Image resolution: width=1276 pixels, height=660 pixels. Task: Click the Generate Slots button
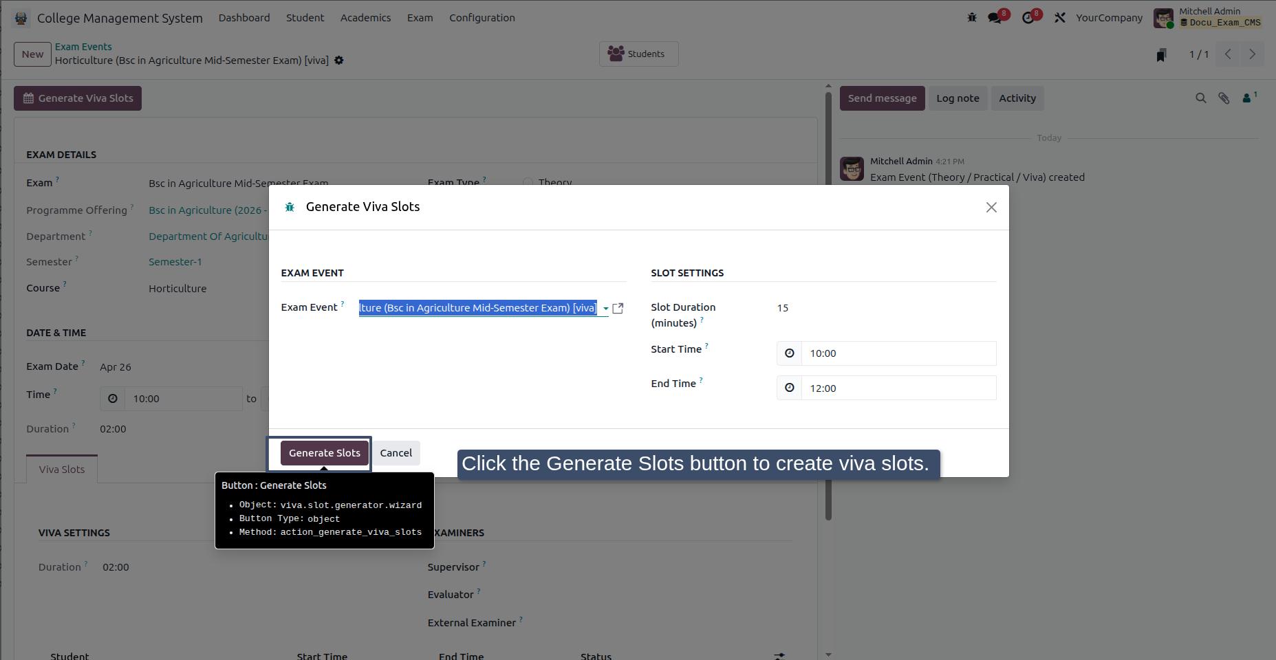click(x=325, y=453)
